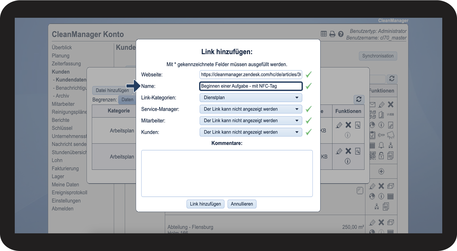Expand the Kunden visibility dropdown
Screen dimensions: 457x251
pyautogui.click(x=251, y=132)
